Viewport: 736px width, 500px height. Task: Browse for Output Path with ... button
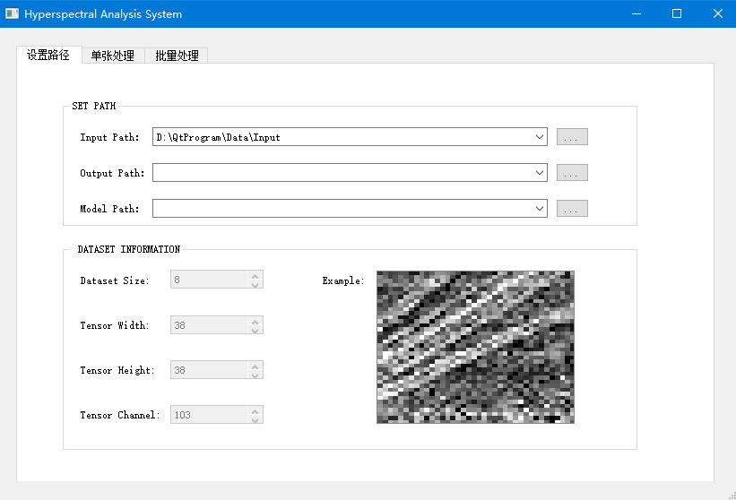[572, 173]
